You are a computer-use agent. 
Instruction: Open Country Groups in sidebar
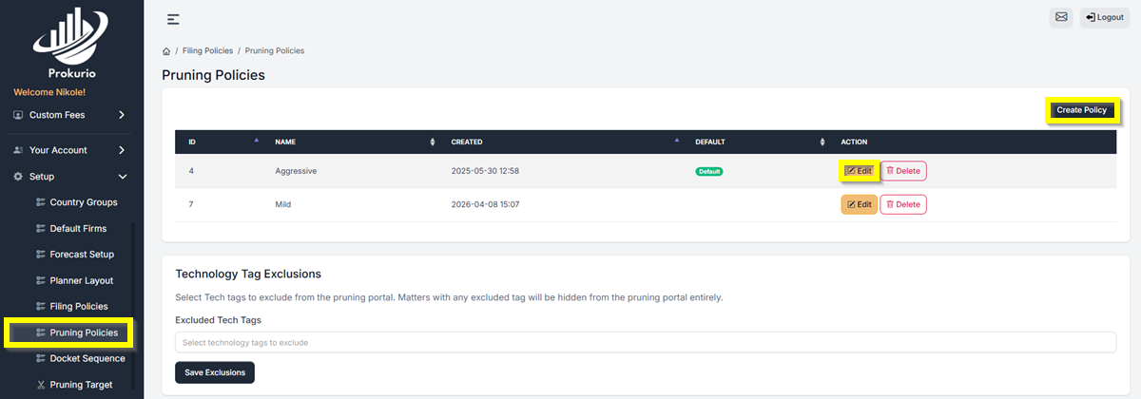pos(83,202)
